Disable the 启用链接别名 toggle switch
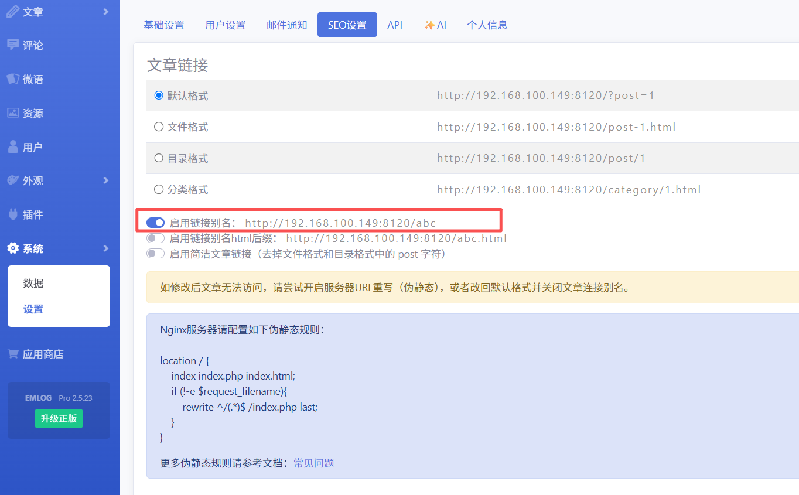The width and height of the screenshot is (799, 495). (x=155, y=223)
